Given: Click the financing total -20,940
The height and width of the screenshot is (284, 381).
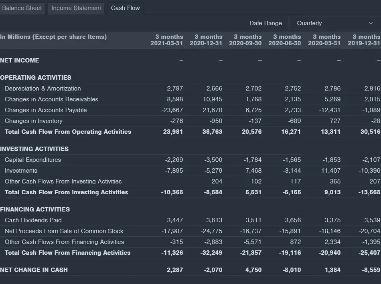Looking at the screenshot, I should click(x=330, y=253).
